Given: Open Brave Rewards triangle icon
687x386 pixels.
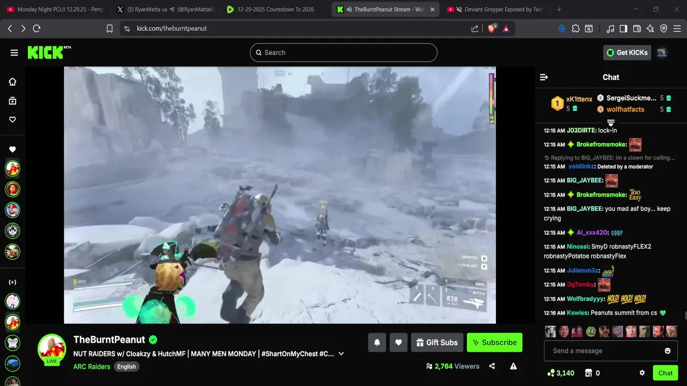Looking at the screenshot, I should pos(506,29).
